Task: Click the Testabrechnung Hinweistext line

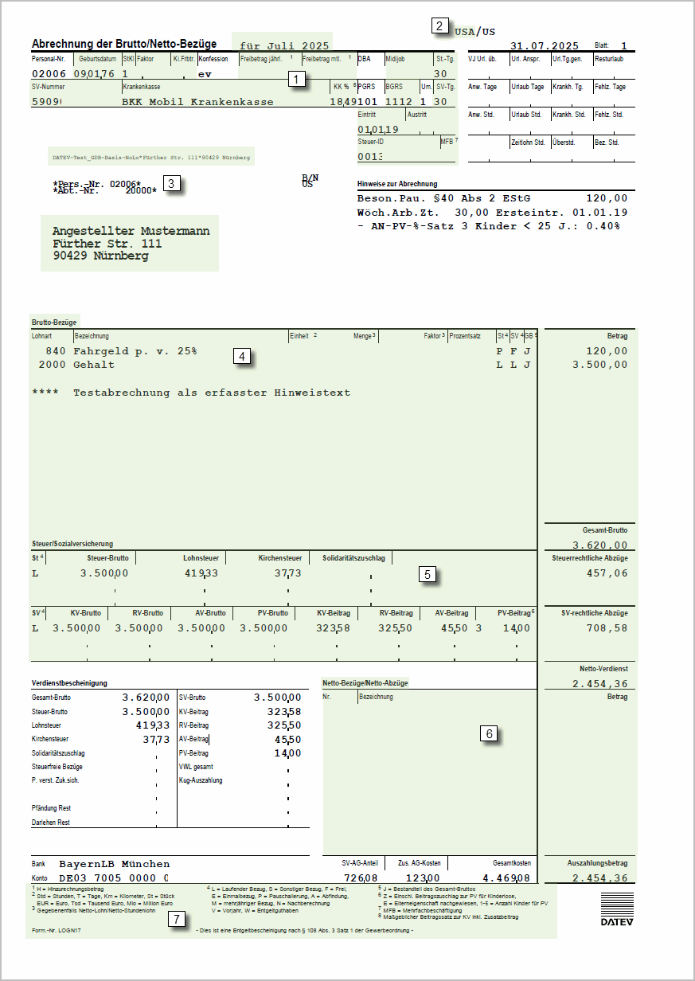Action: pyautogui.click(x=211, y=393)
